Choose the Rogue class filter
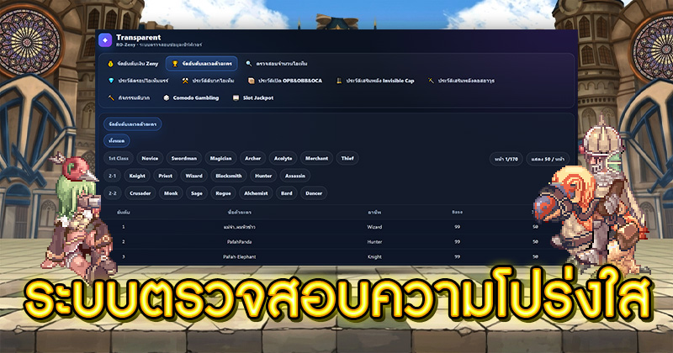Image resolution: width=673 pixels, height=353 pixels. [x=223, y=193]
